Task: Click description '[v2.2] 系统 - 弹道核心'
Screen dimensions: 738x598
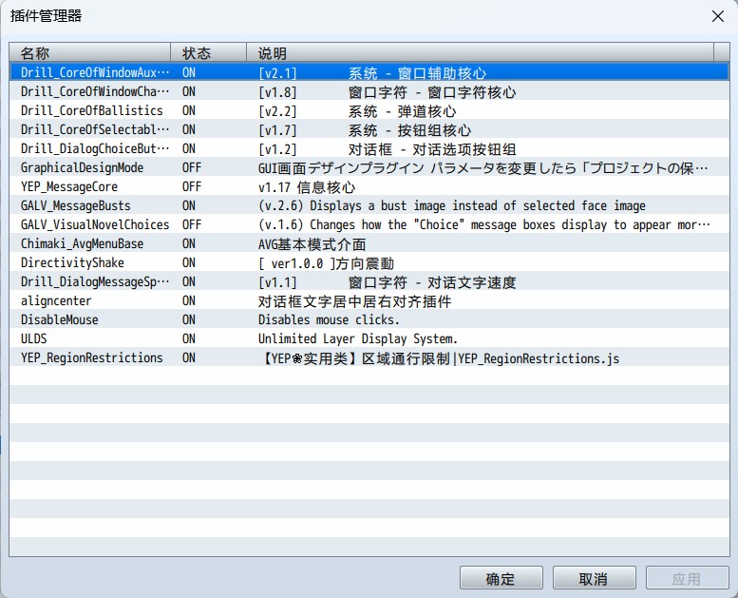Action: 357,111
